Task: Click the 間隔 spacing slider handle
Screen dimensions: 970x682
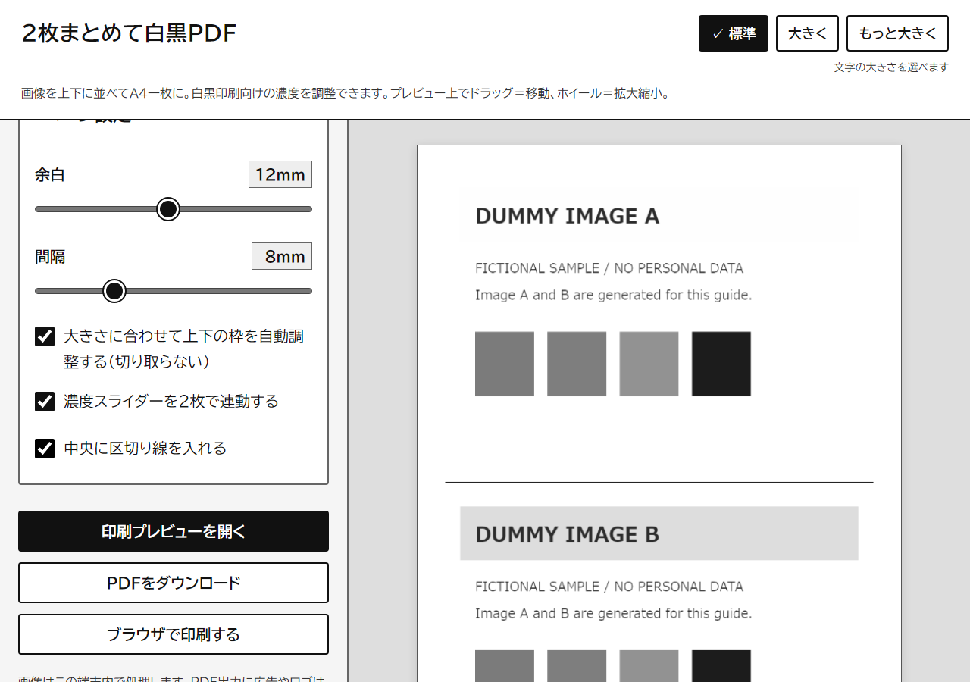Action: (x=114, y=291)
